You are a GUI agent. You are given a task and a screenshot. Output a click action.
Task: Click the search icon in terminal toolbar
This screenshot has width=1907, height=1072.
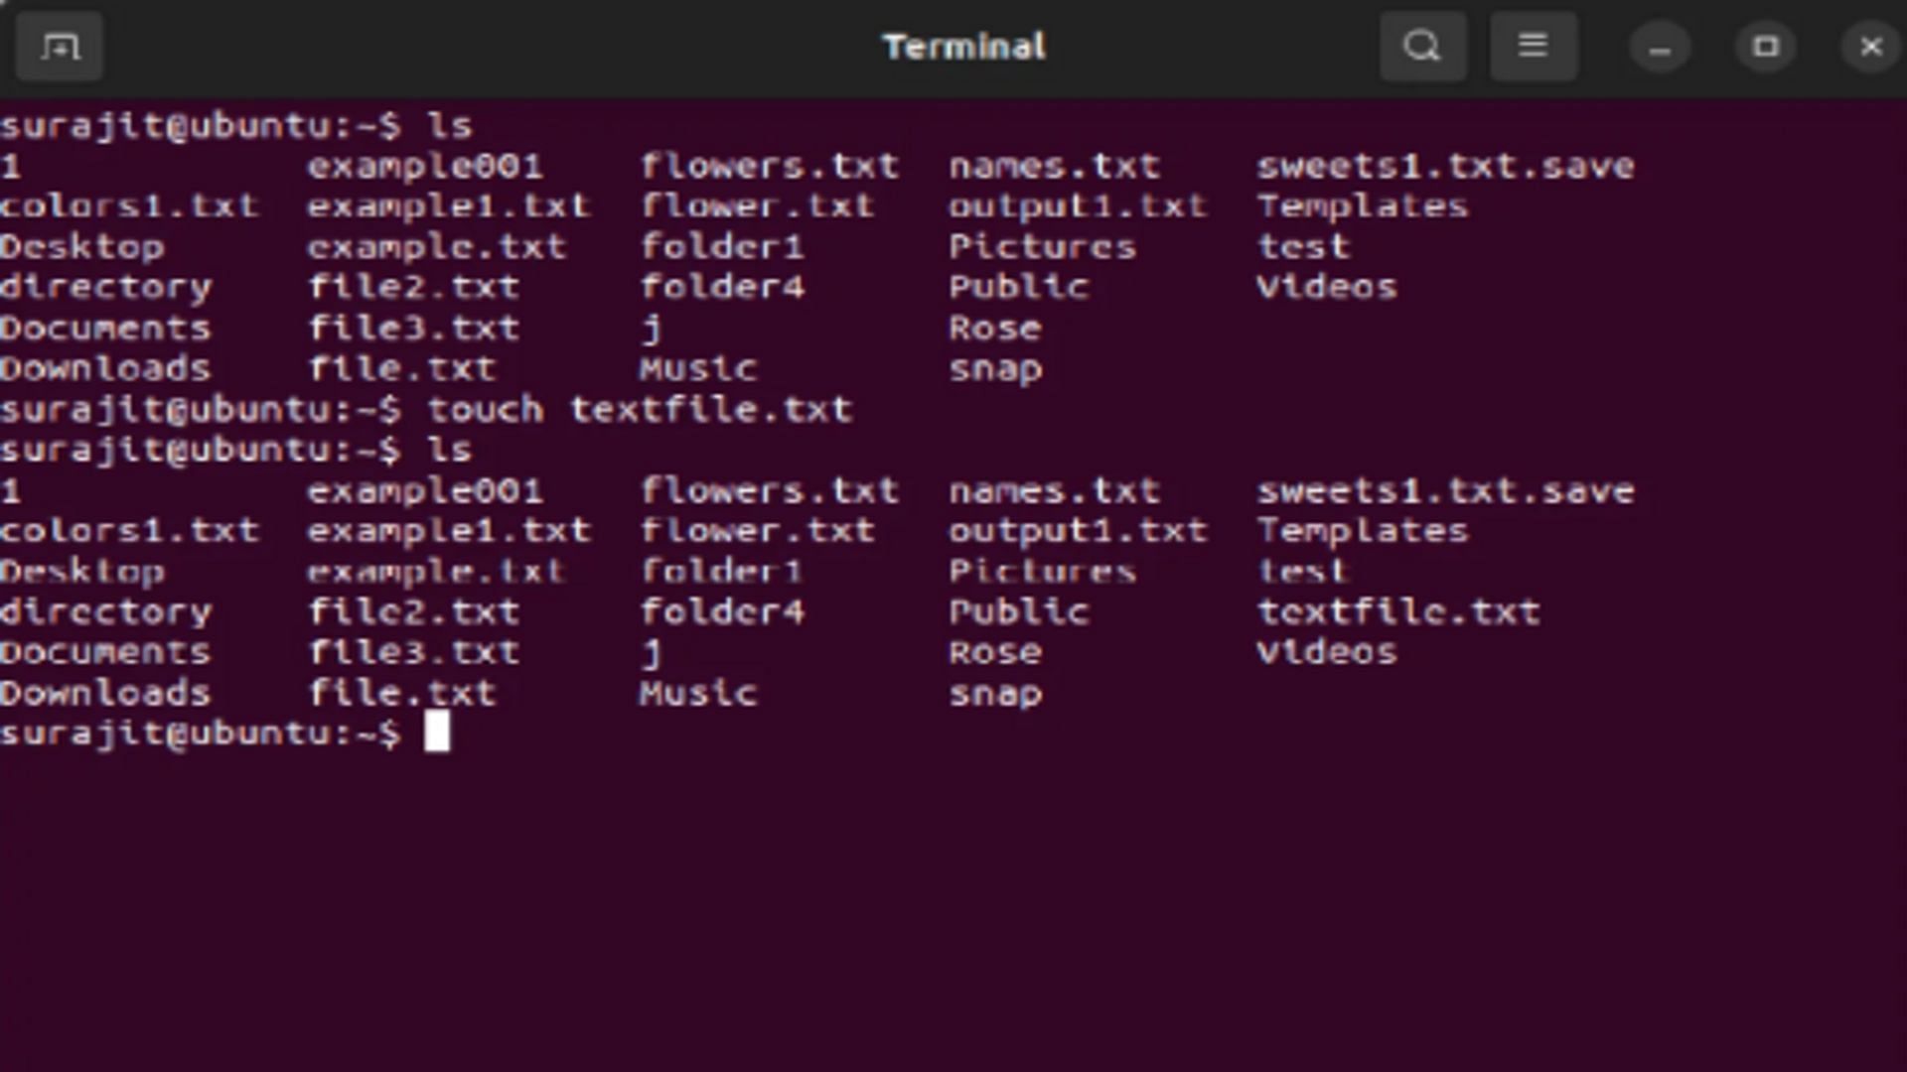1421,46
